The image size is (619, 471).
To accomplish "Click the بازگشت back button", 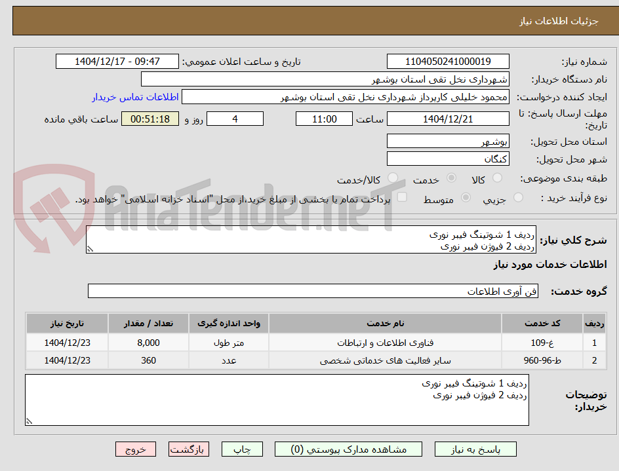I will [x=188, y=449].
